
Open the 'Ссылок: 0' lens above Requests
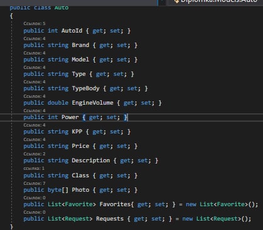pyautogui.click(x=35, y=212)
